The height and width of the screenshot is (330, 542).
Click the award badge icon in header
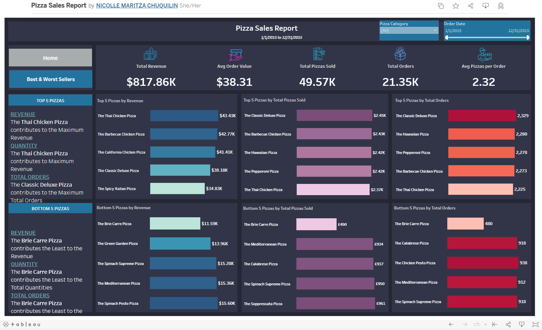coord(500,6)
